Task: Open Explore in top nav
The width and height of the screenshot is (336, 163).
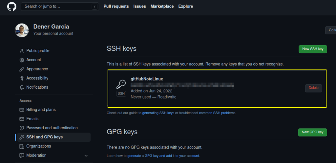Action: 186,7
